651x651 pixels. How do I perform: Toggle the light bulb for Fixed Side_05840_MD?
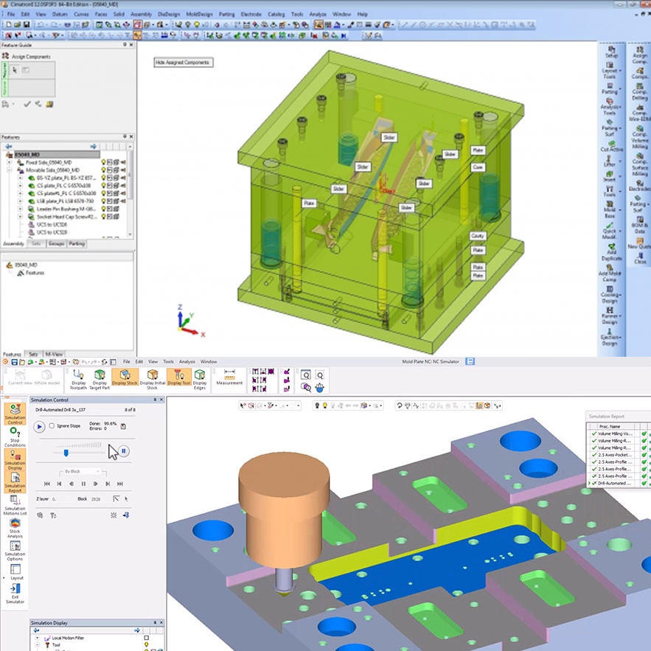(x=103, y=162)
